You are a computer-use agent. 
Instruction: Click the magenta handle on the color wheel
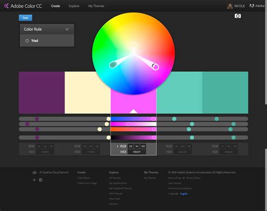click(x=155, y=67)
